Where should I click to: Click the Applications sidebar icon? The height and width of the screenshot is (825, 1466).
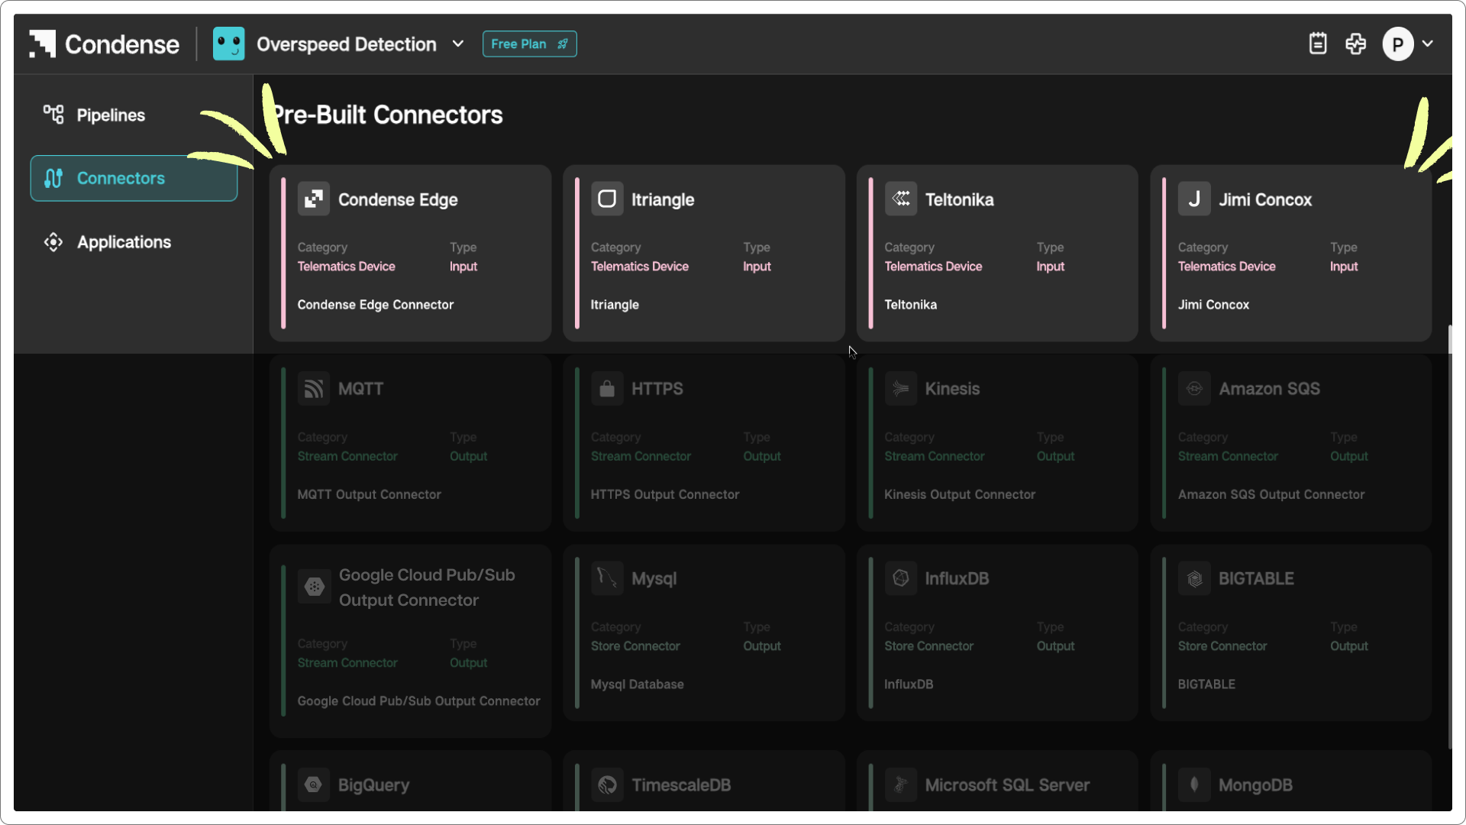coord(53,242)
